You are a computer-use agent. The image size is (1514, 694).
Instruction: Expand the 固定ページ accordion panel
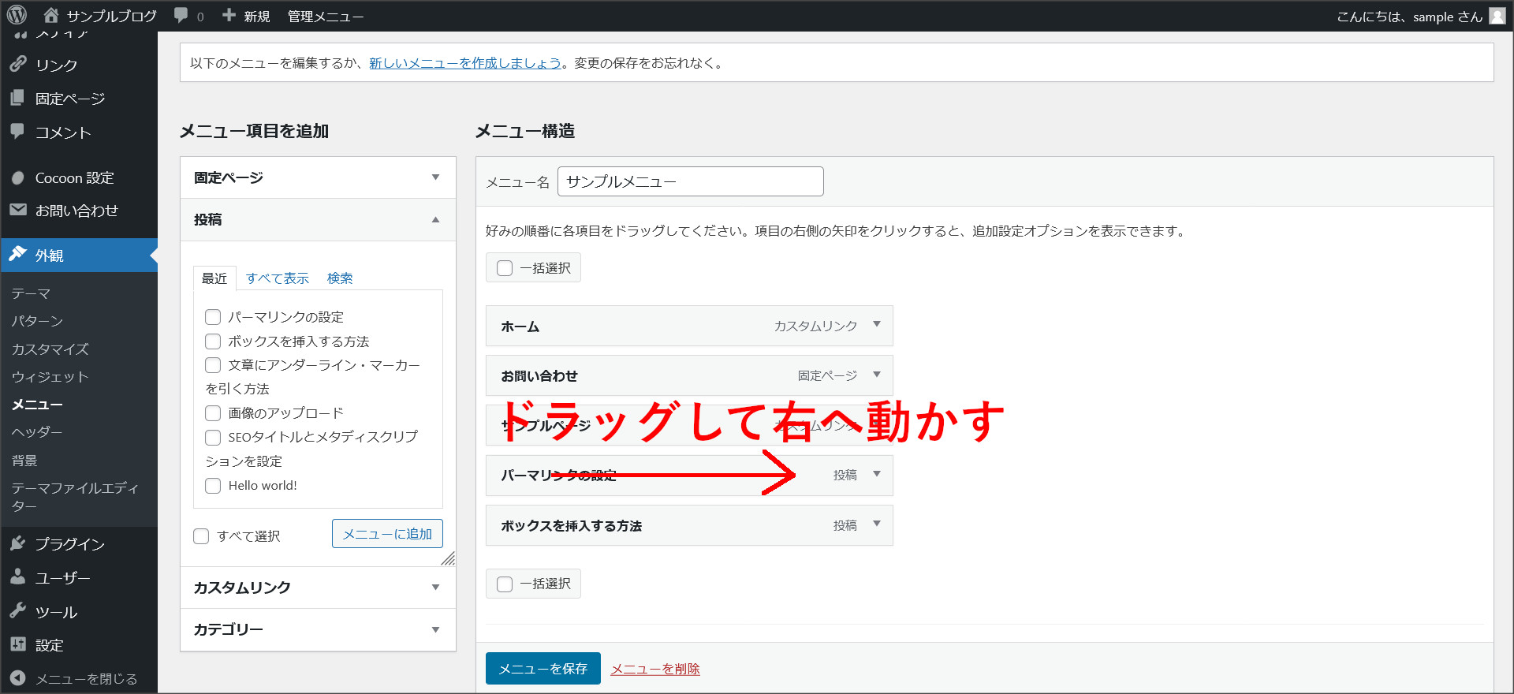click(x=435, y=177)
